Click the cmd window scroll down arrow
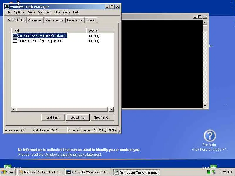This screenshot has width=235, height=176. [205, 106]
